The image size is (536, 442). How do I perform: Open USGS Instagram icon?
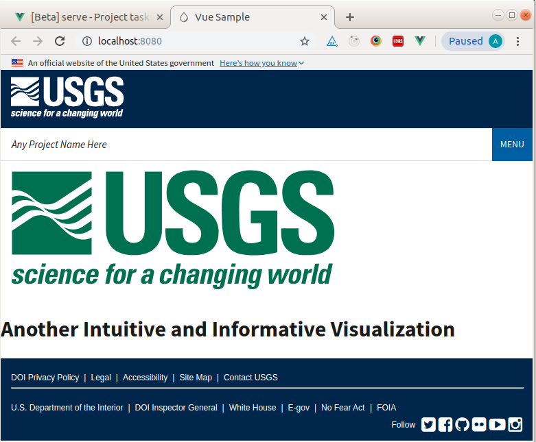point(515,425)
